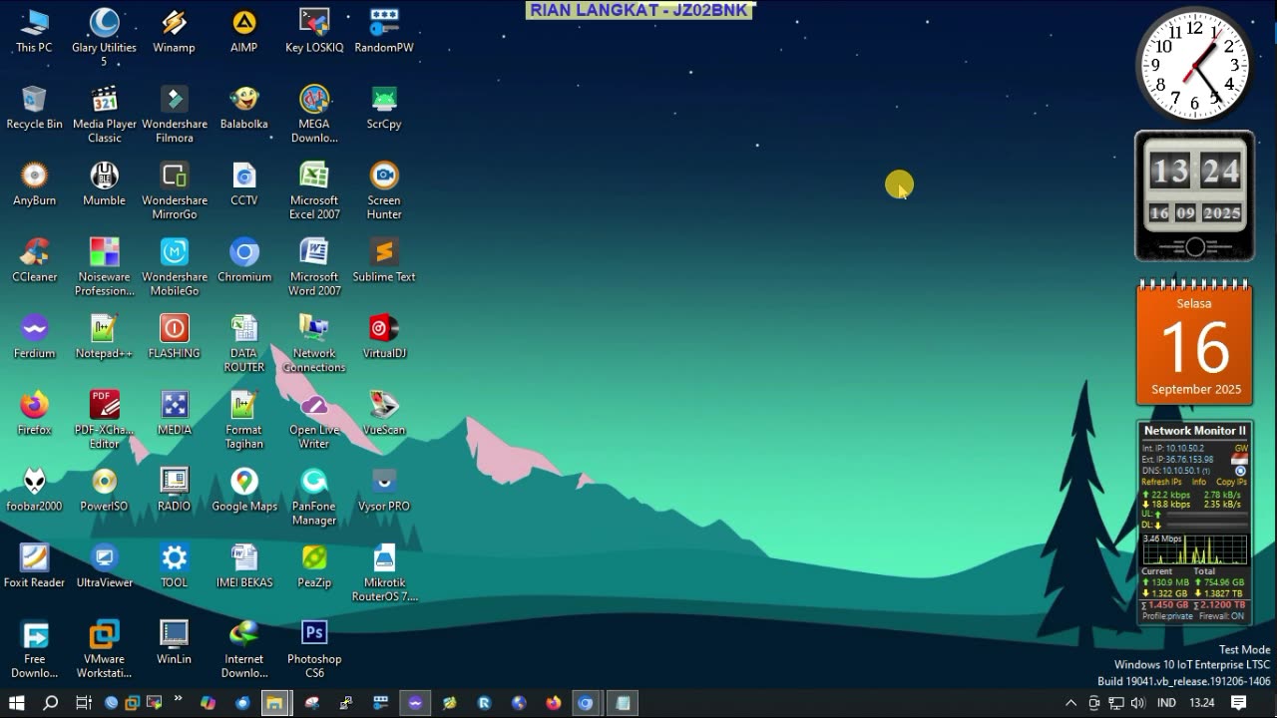Open the RandomPW desktop shortcut
This screenshot has height=718, width=1277.
tap(384, 30)
